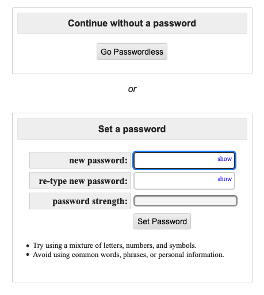Click the tip about avoiding common words
The width and height of the screenshot is (264, 295).
click(x=128, y=255)
